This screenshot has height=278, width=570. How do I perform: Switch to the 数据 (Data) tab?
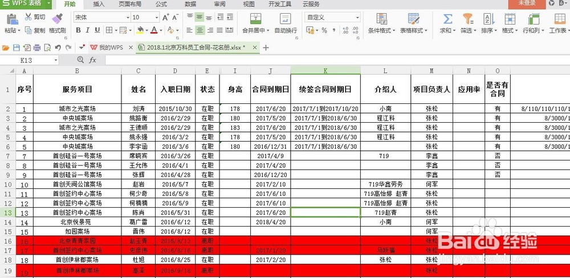[190, 5]
